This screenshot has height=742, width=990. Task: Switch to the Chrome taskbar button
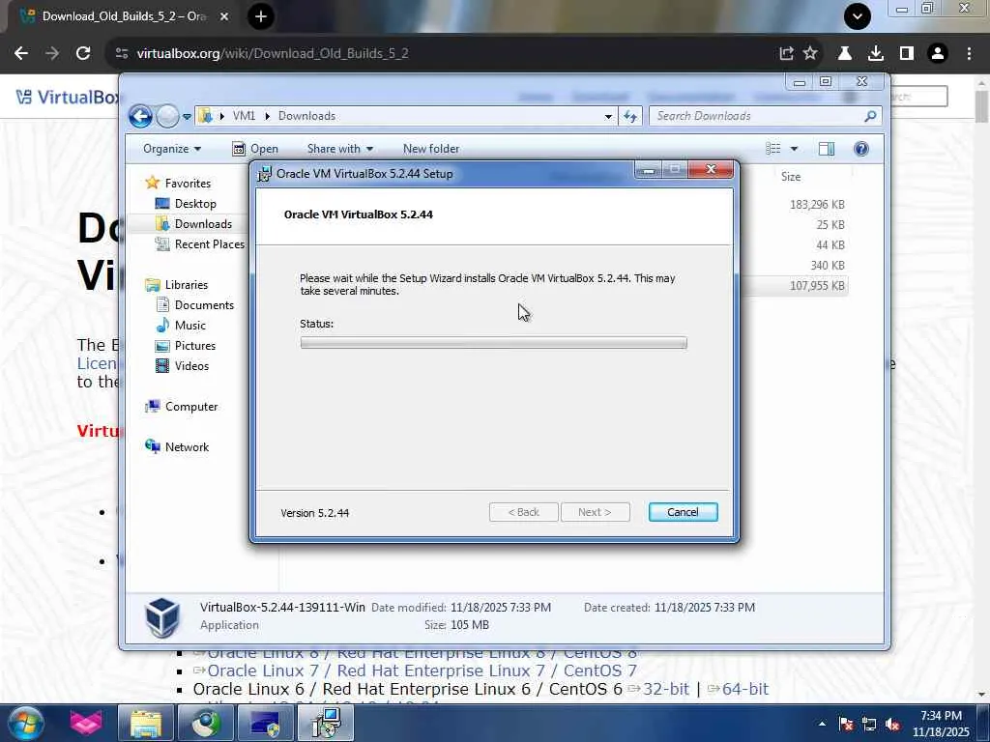[206, 723]
